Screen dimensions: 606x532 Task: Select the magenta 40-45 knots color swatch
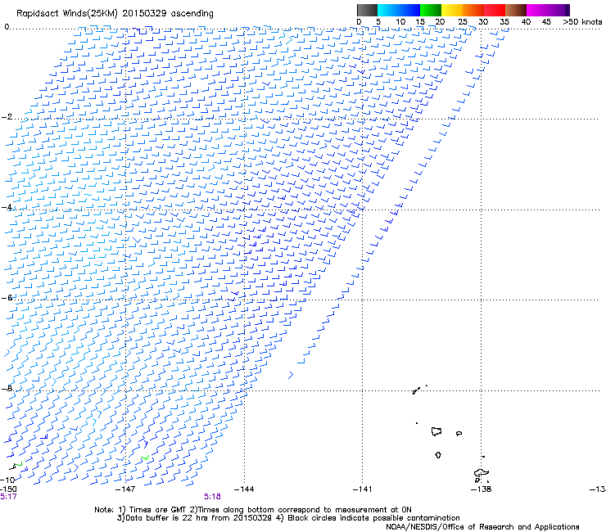pyautogui.click(x=537, y=10)
